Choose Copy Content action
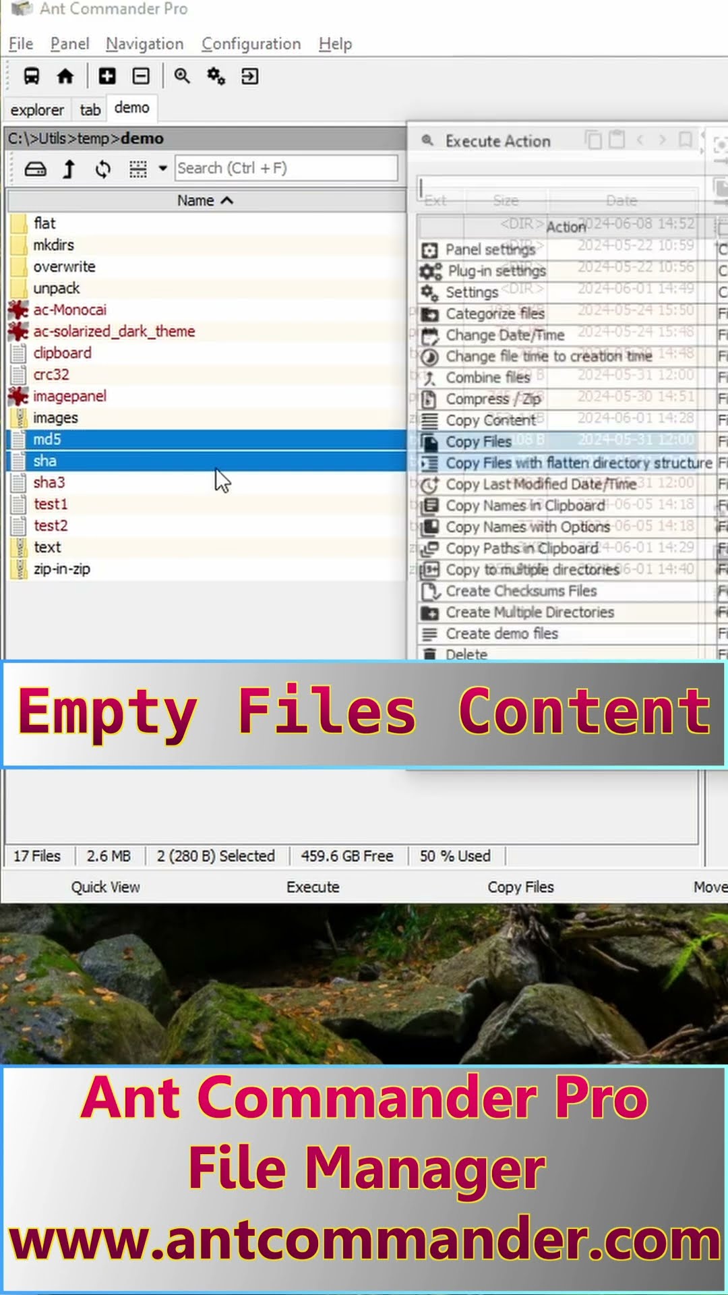This screenshot has width=728, height=1295. 566,420
